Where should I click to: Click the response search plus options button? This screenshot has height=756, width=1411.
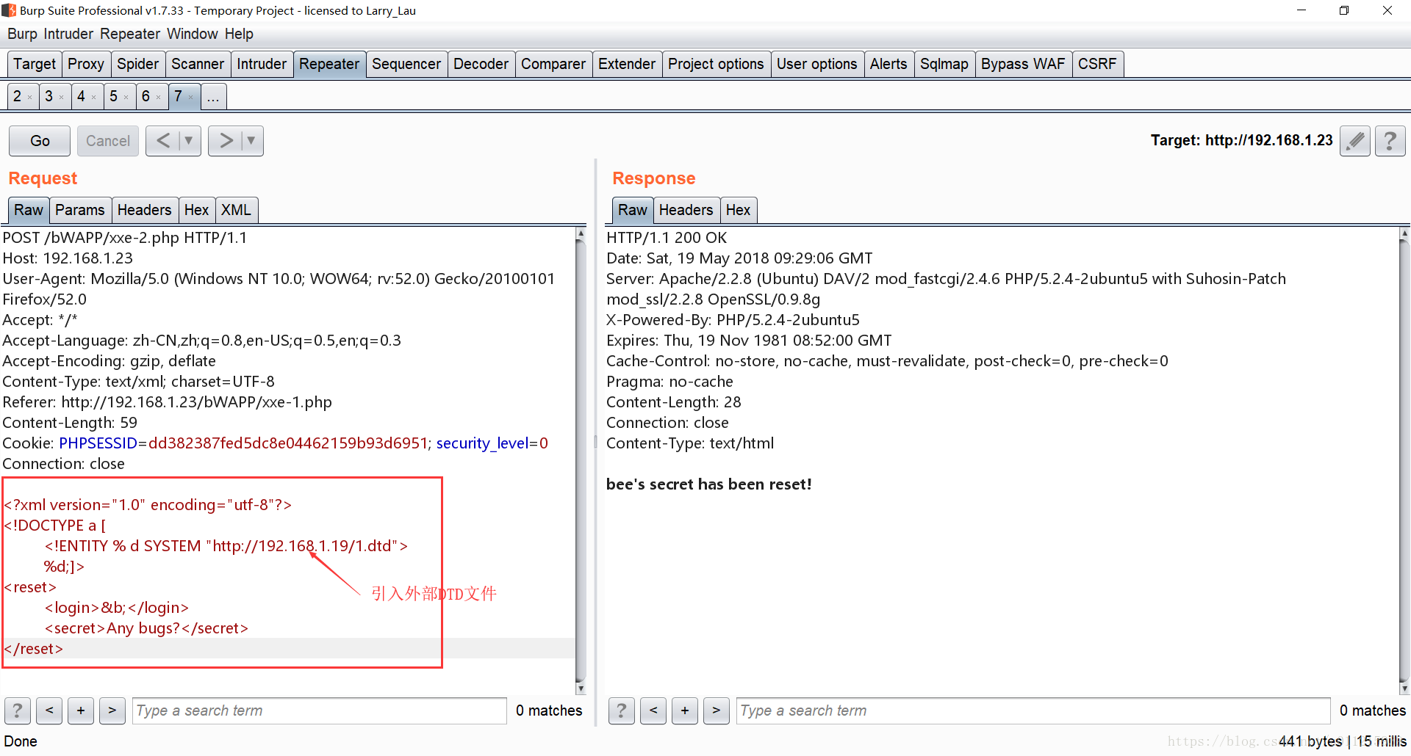(685, 710)
